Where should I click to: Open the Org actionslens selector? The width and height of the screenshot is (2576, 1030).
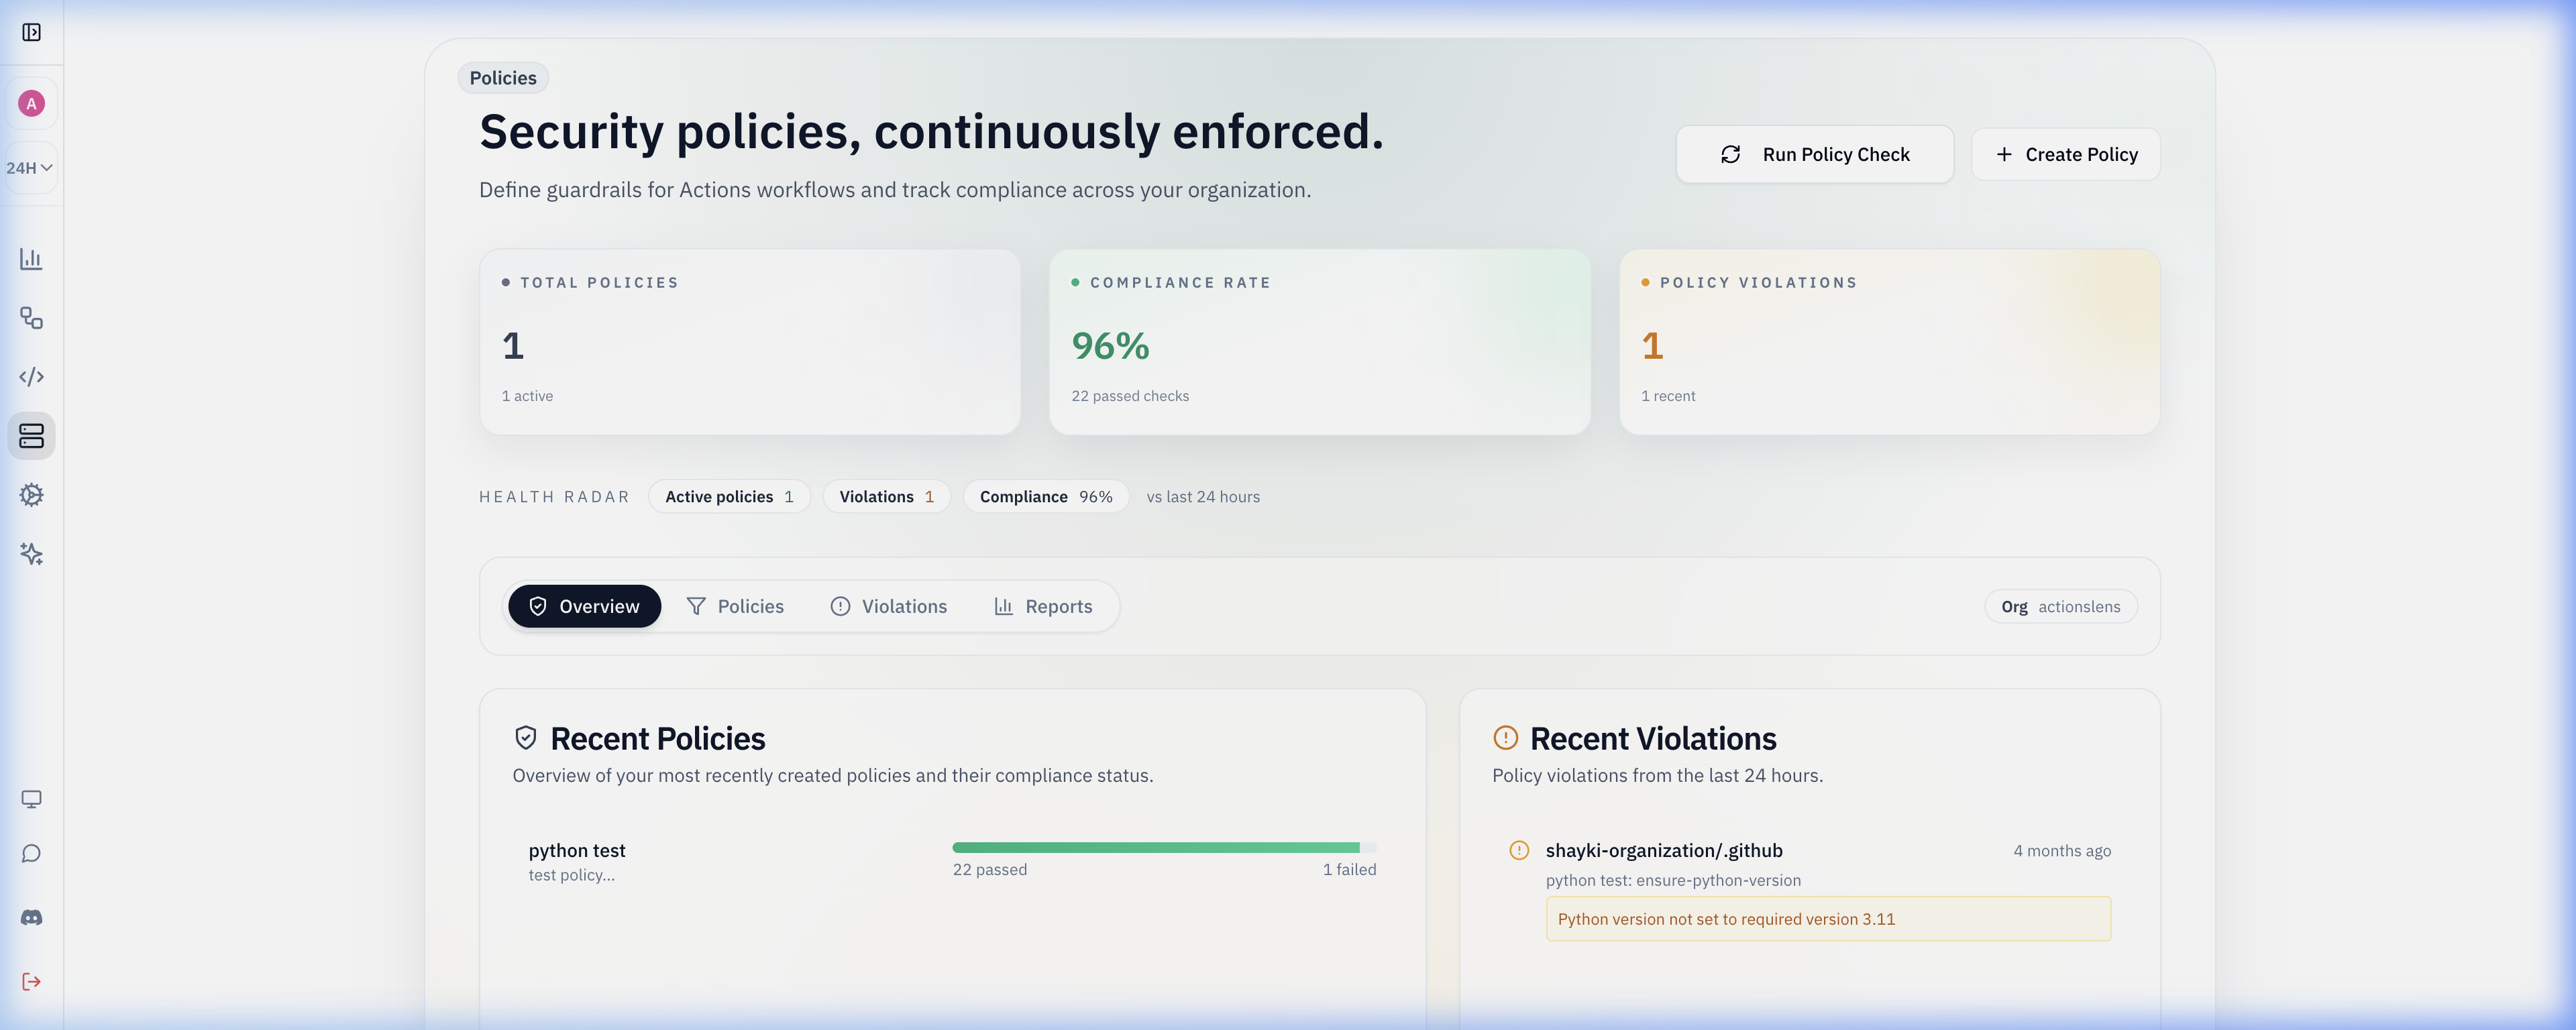point(2060,606)
